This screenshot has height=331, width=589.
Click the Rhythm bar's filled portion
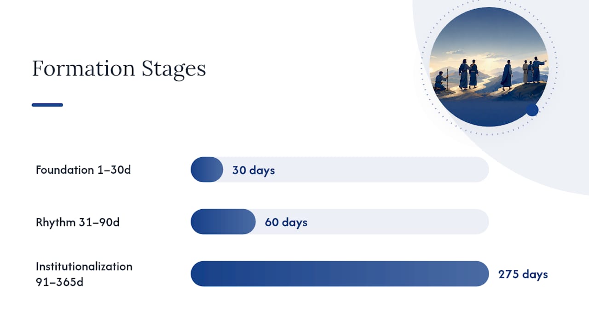point(223,222)
